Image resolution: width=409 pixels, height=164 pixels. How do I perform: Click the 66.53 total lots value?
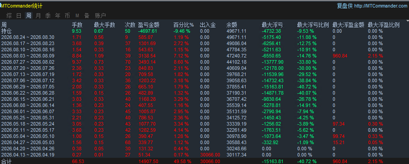click(x=78, y=161)
